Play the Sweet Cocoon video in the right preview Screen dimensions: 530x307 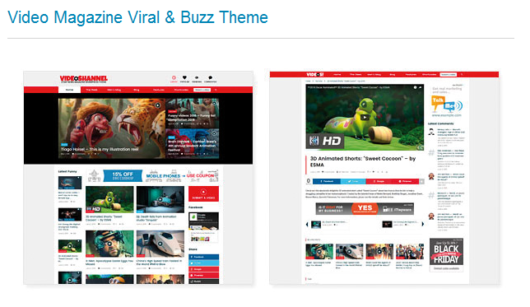[365, 118]
